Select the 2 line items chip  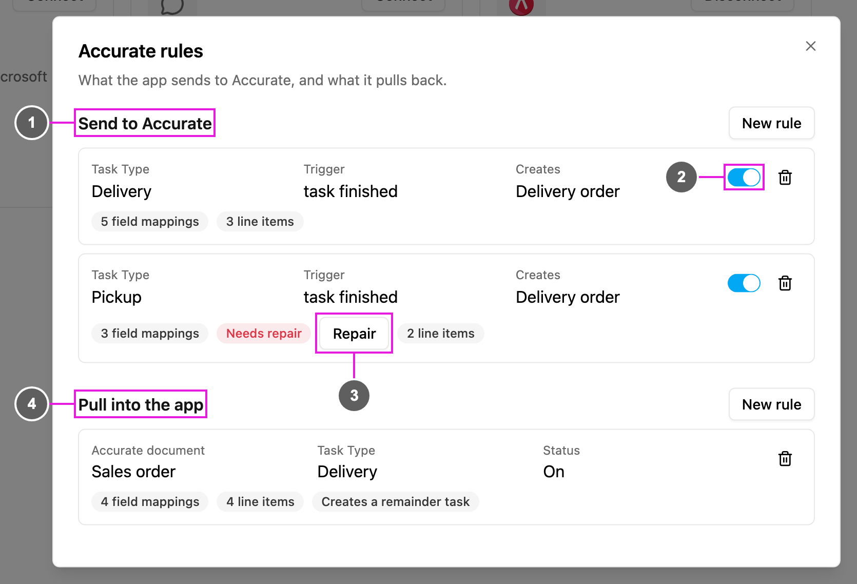pos(441,334)
